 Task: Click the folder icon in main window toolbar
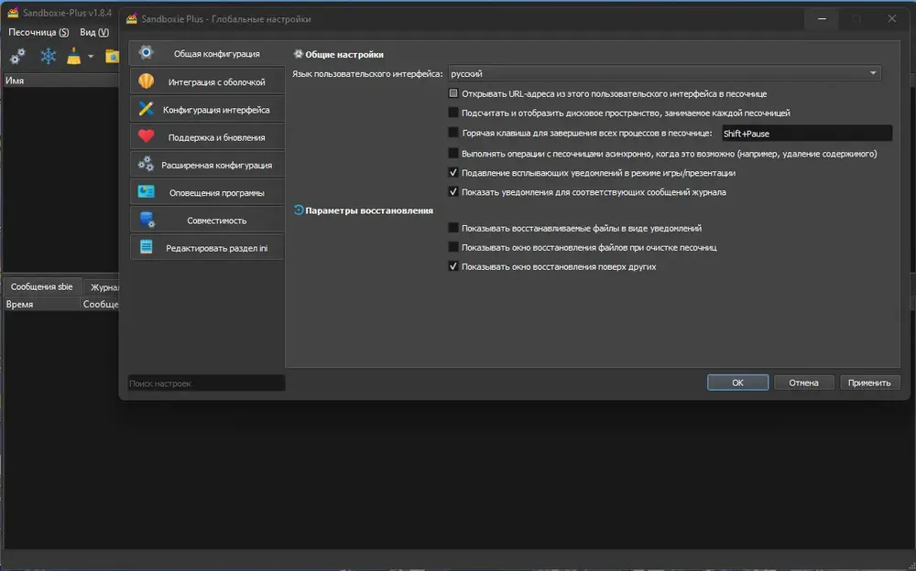(x=112, y=56)
